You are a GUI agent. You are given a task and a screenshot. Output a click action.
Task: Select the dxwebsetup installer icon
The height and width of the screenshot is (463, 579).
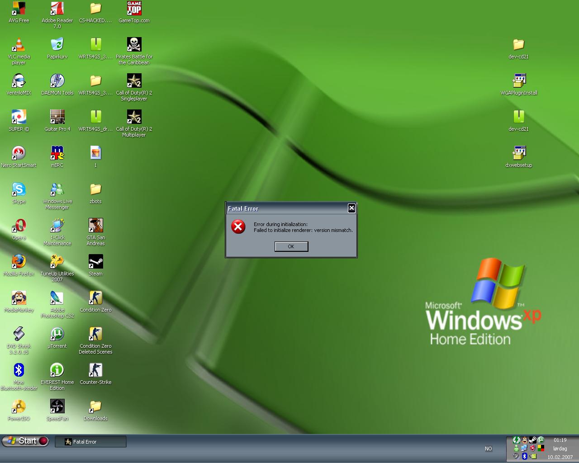519,157
